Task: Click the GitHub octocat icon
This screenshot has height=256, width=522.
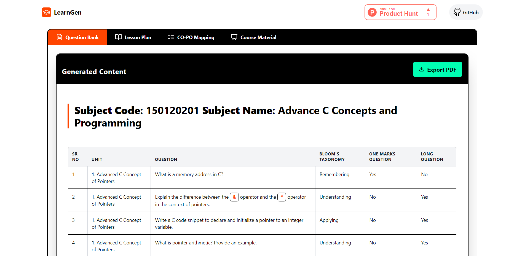Action: (x=457, y=12)
